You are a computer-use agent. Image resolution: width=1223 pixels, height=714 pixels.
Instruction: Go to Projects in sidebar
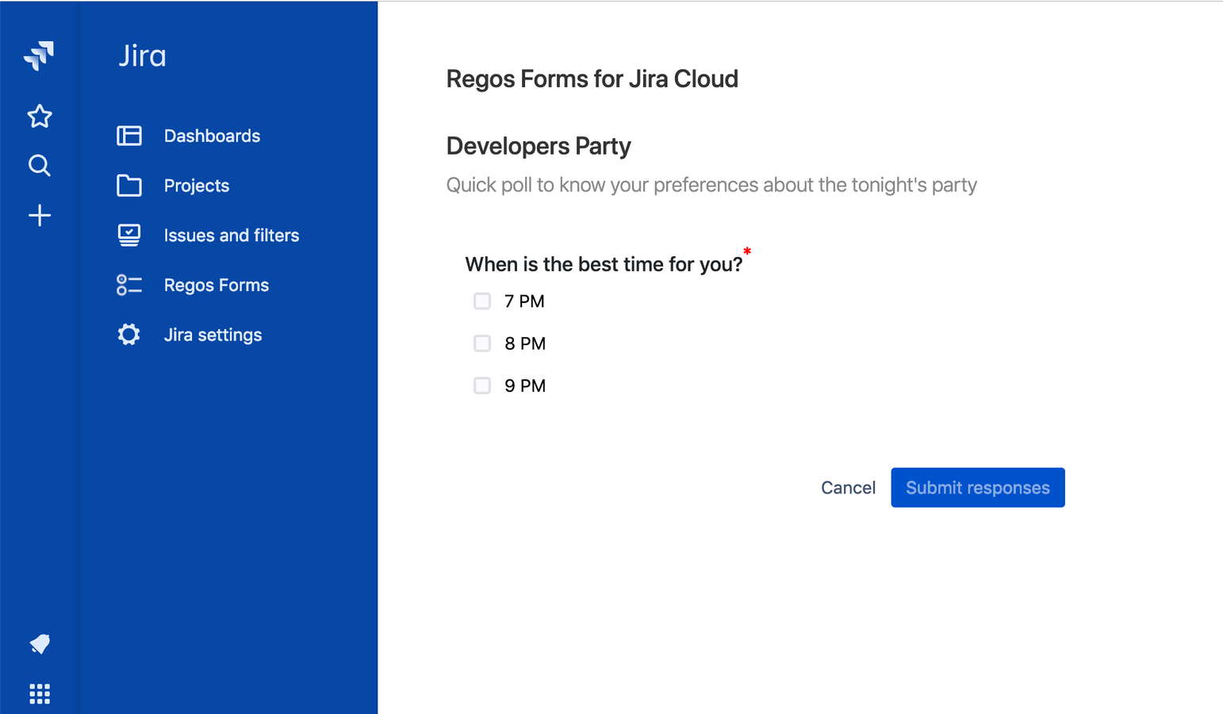tap(197, 186)
